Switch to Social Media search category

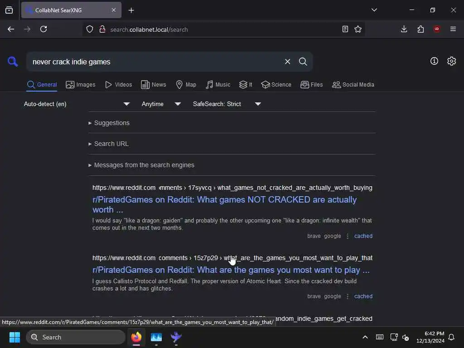[x=353, y=85]
